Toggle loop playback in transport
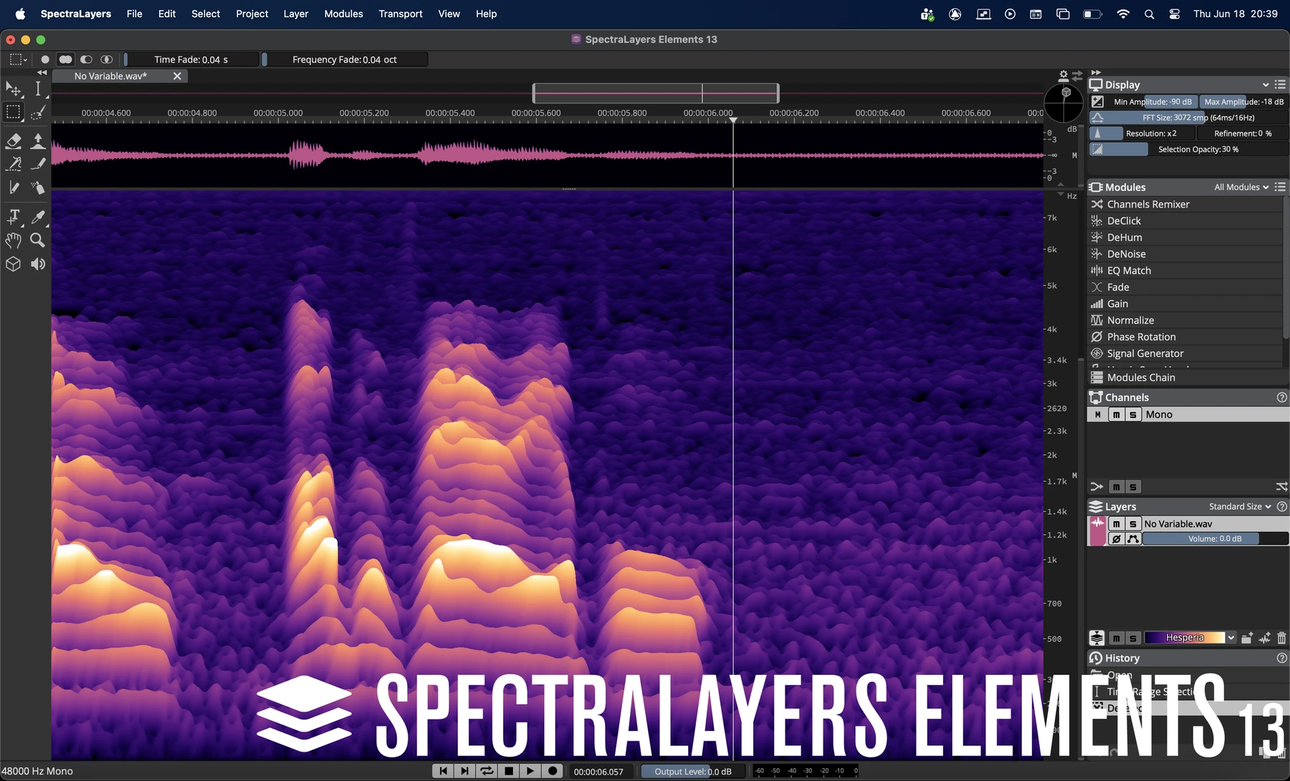The image size is (1290, 781). (x=487, y=771)
